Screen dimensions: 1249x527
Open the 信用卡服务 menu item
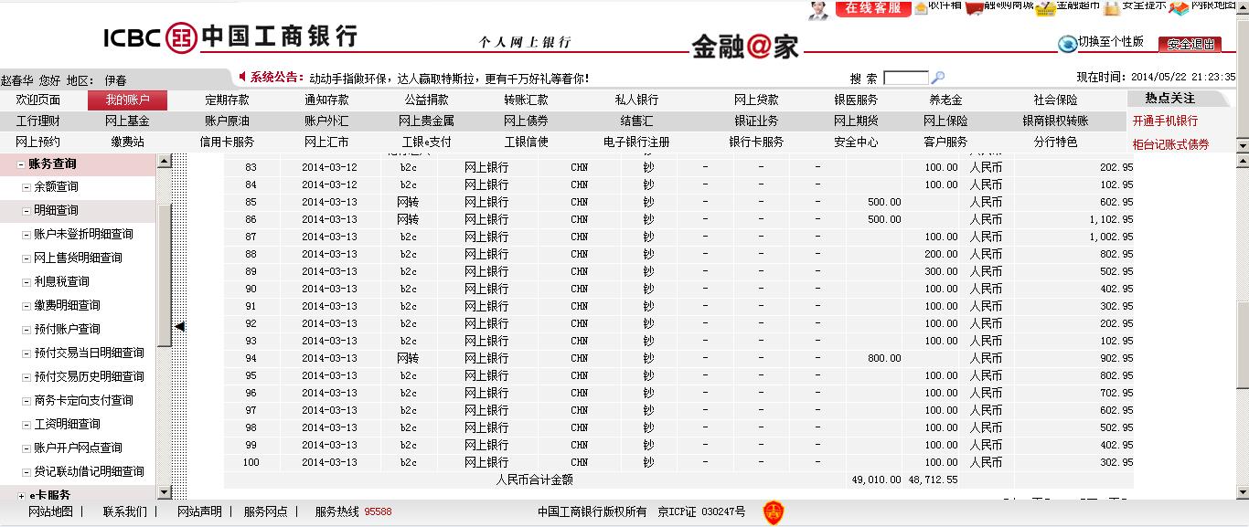pos(227,142)
